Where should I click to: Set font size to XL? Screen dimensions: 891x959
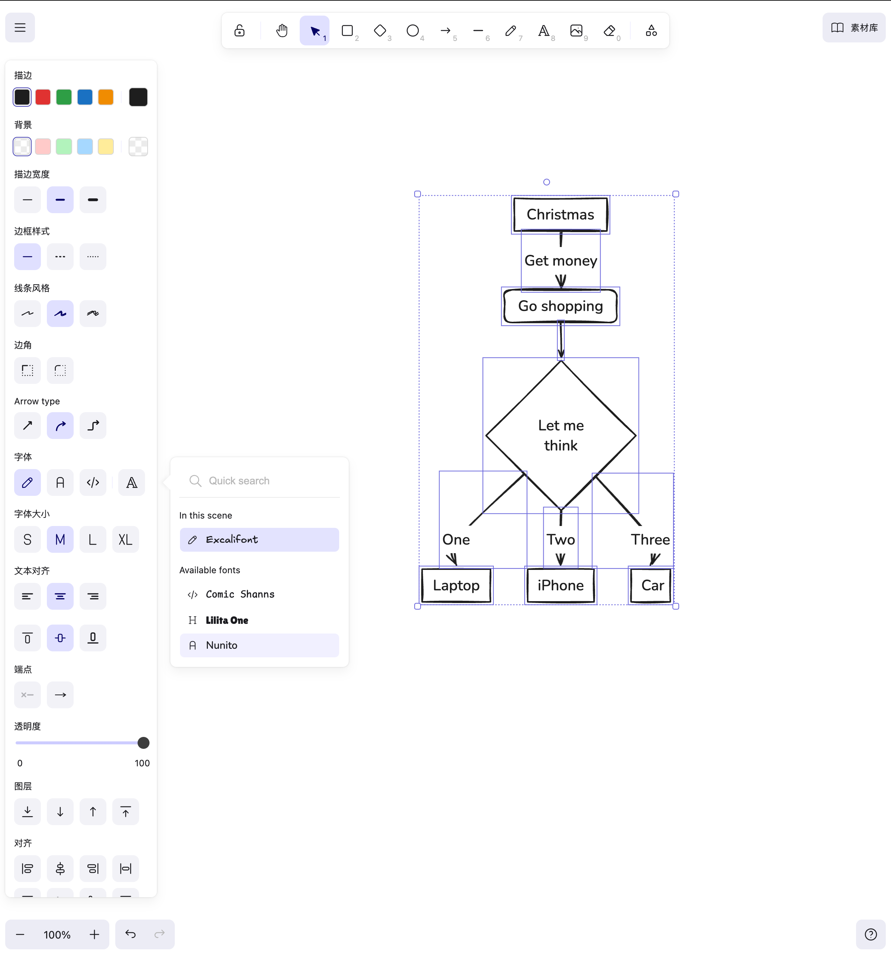(125, 539)
